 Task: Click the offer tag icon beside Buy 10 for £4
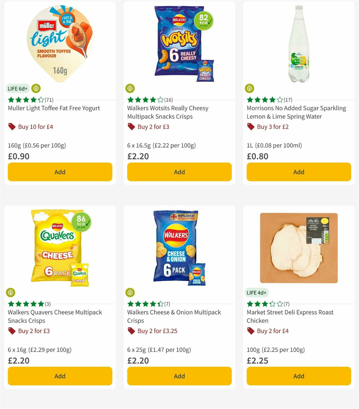coord(11,127)
